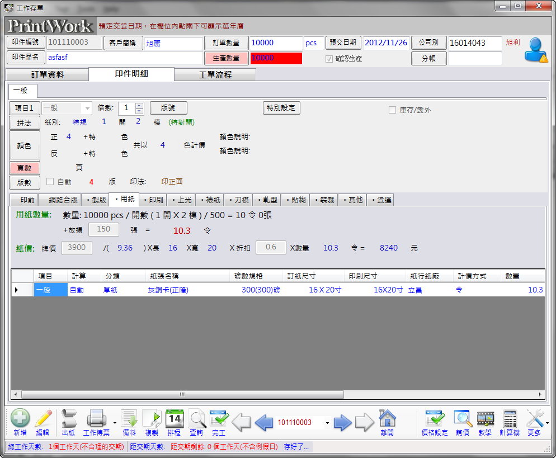Image resolution: width=556 pixels, height=458 pixels.
Task: Click the 印件品名 field asfasf
Action: 125,58
